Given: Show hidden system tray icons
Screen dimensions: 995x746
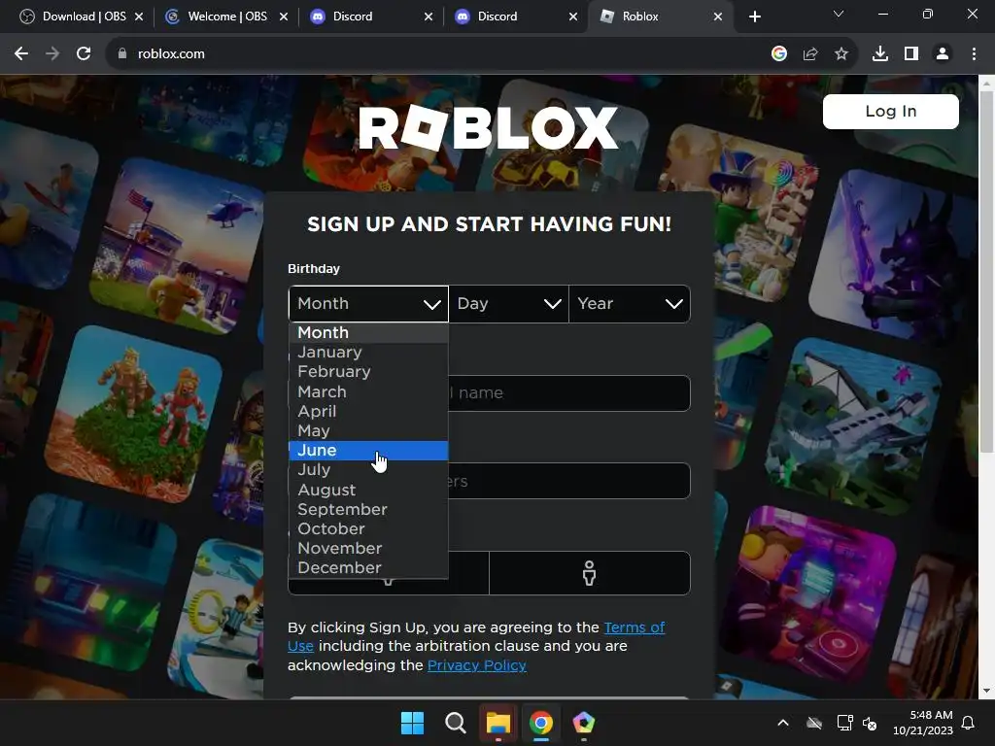Looking at the screenshot, I should pos(783,723).
